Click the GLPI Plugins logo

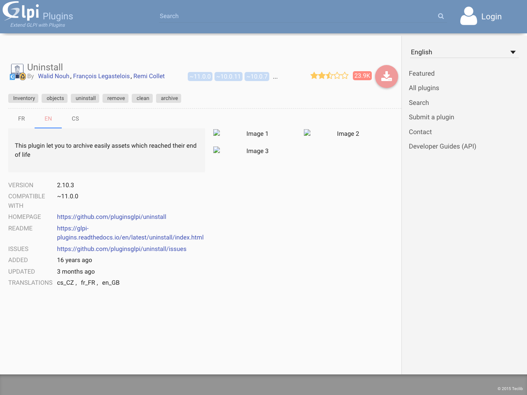pyautogui.click(x=38, y=15)
